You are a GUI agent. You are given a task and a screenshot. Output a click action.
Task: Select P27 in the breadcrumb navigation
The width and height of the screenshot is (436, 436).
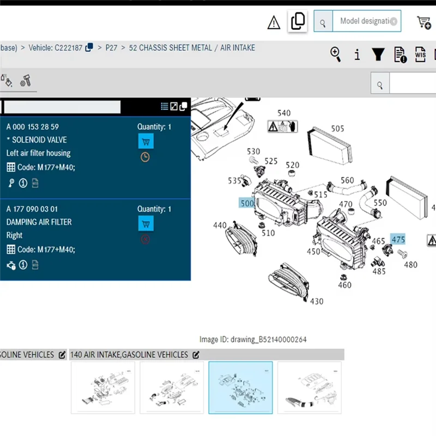coord(111,47)
